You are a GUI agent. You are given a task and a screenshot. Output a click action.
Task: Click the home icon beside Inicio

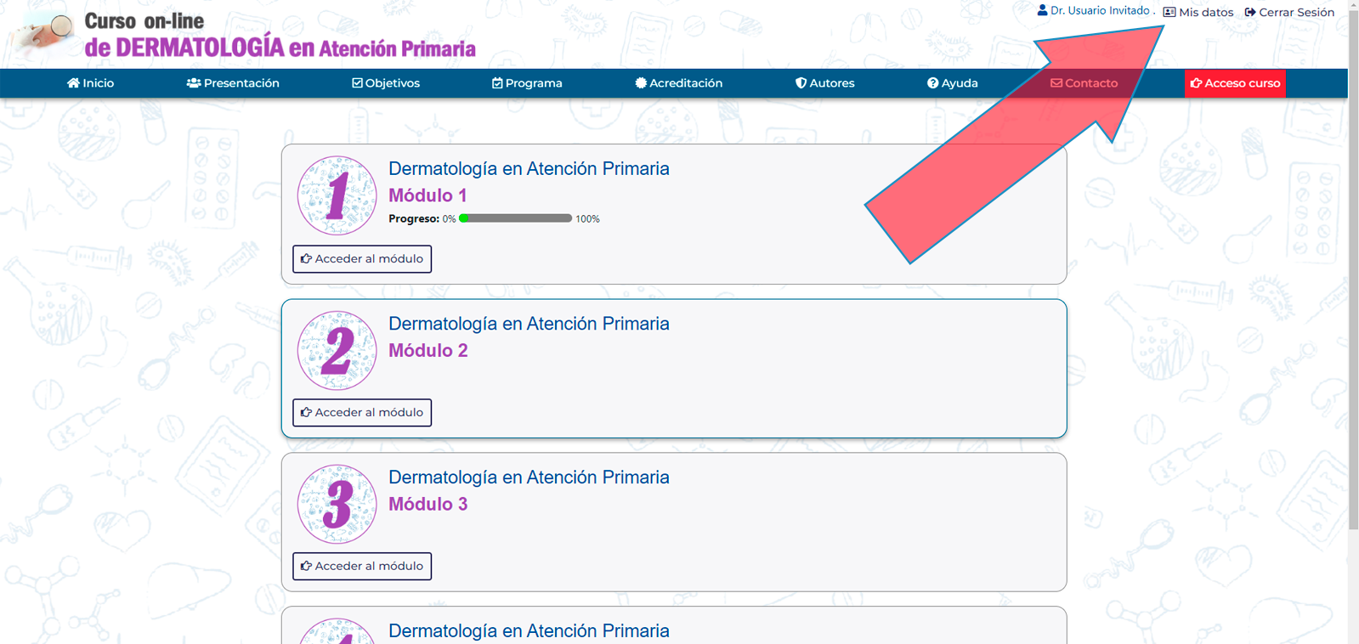tap(73, 83)
